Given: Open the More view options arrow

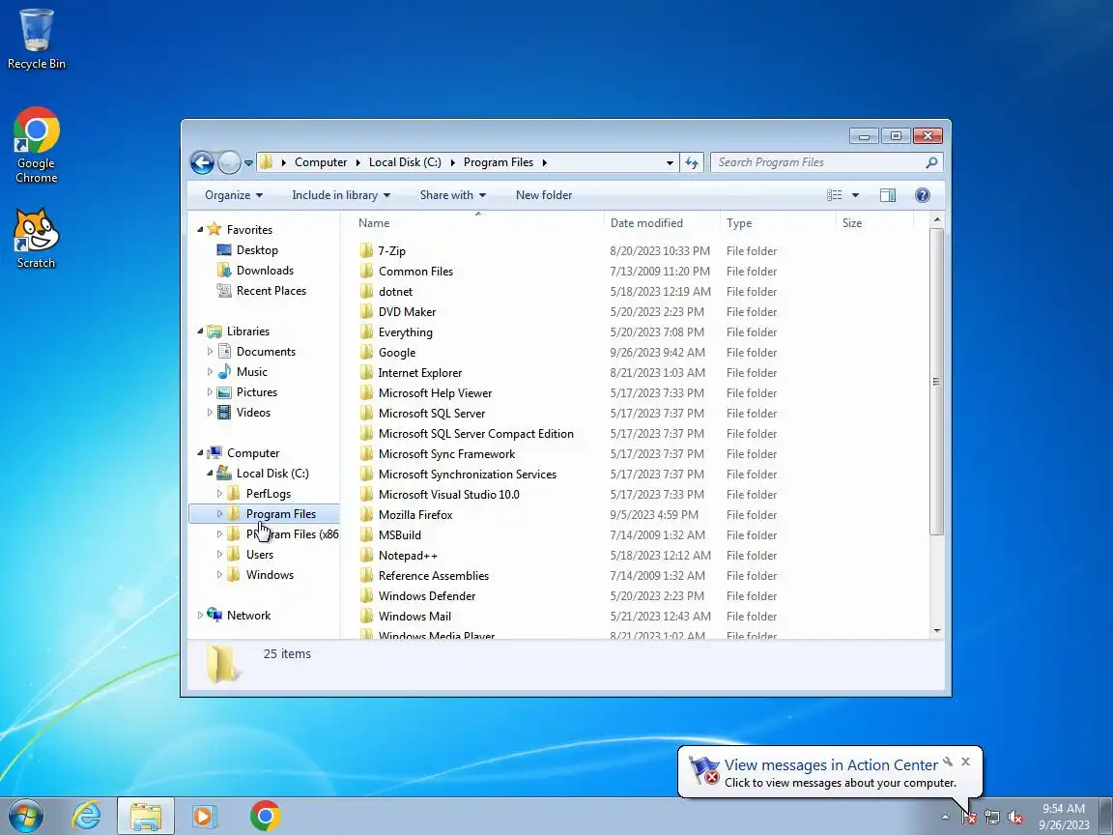Looking at the screenshot, I should (855, 195).
